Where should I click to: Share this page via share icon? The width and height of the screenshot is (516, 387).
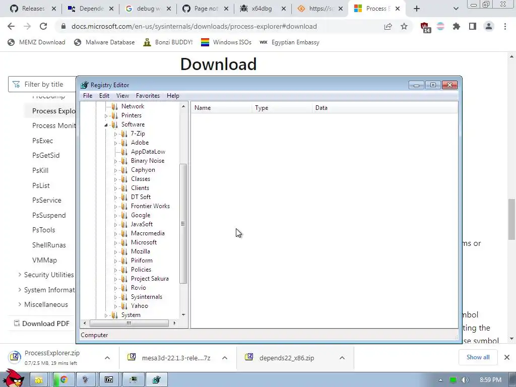pyautogui.click(x=388, y=26)
